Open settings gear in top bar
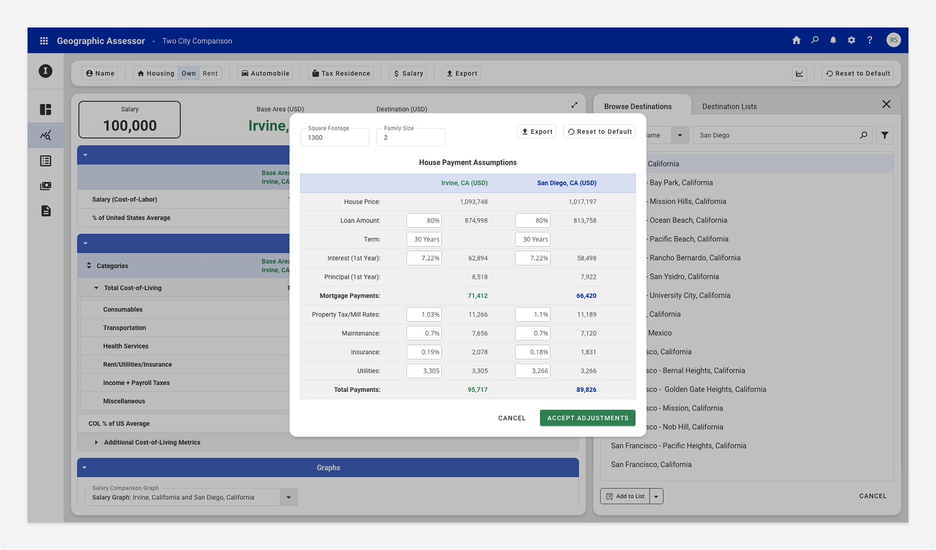The height and width of the screenshot is (550, 936). click(851, 40)
